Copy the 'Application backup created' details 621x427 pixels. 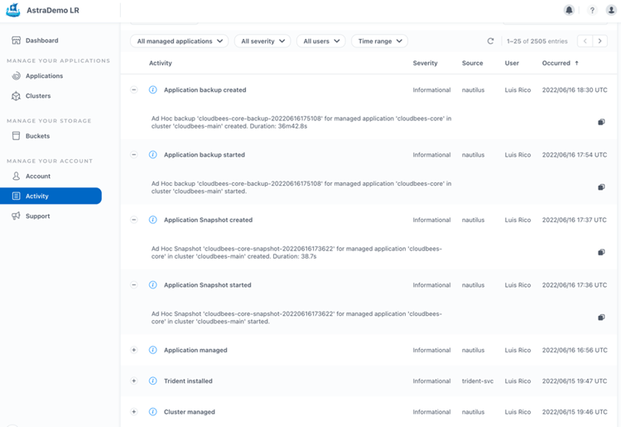tap(601, 122)
